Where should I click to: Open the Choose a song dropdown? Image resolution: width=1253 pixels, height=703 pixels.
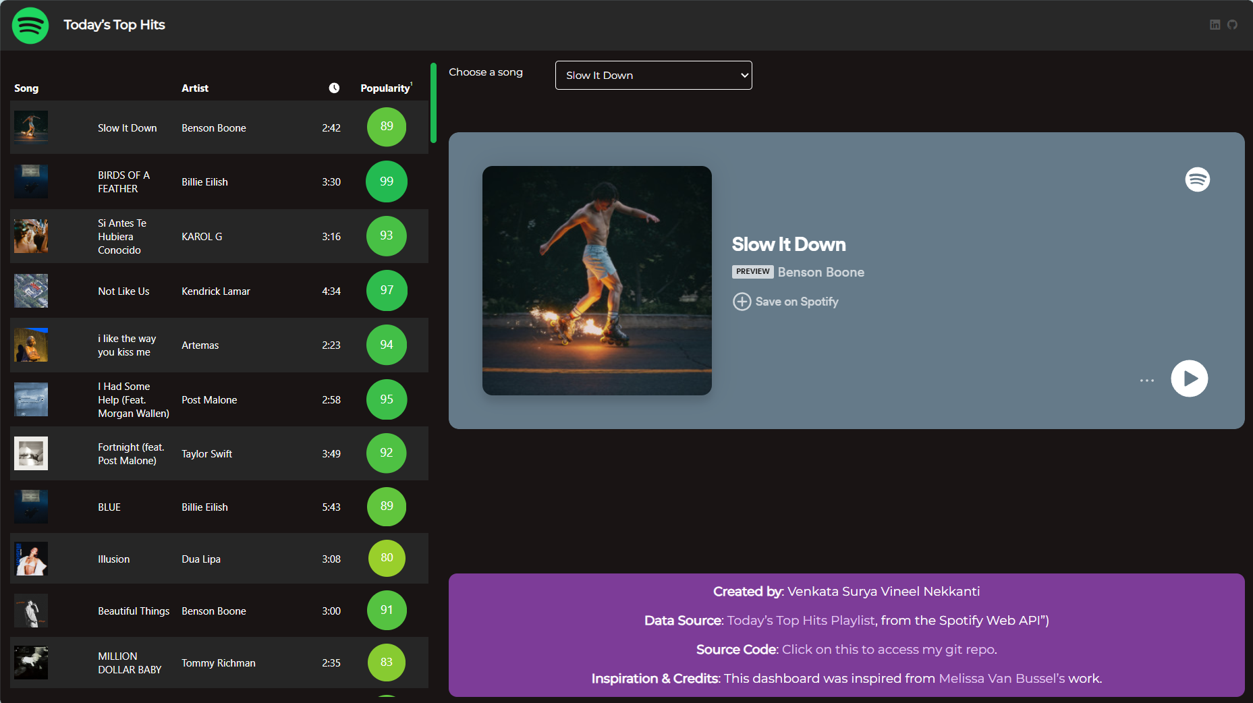653,76
